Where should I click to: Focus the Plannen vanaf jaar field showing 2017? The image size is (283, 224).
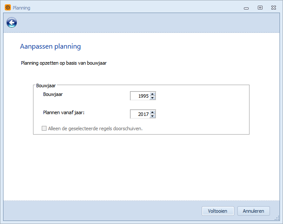coord(140,114)
